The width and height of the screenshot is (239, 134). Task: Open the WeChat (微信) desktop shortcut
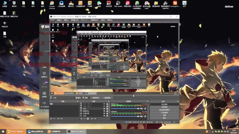[x=99, y=4]
